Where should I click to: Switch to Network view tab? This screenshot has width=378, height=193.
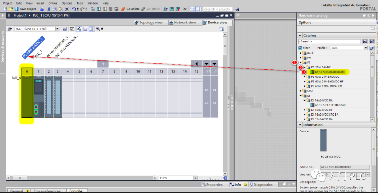click(x=185, y=22)
